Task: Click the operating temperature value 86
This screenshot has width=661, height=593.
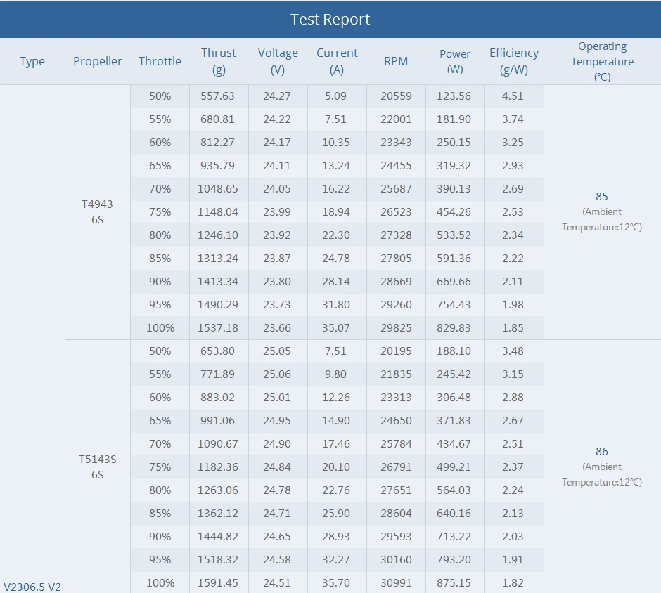Action: click(x=601, y=452)
